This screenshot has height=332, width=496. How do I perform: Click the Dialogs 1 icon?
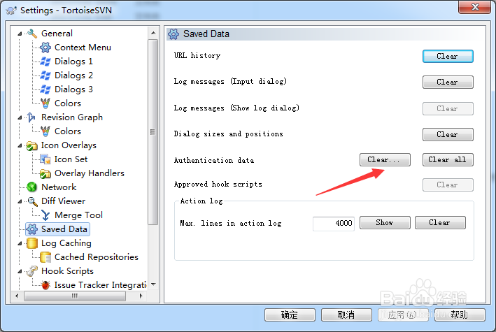45,62
